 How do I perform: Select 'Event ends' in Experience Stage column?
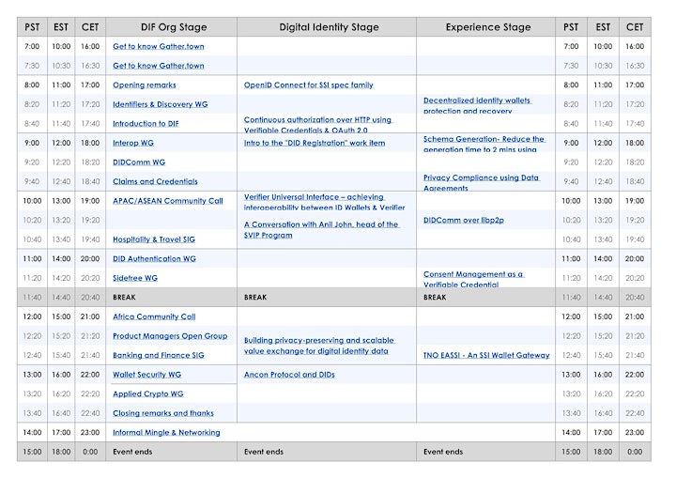pos(486,452)
